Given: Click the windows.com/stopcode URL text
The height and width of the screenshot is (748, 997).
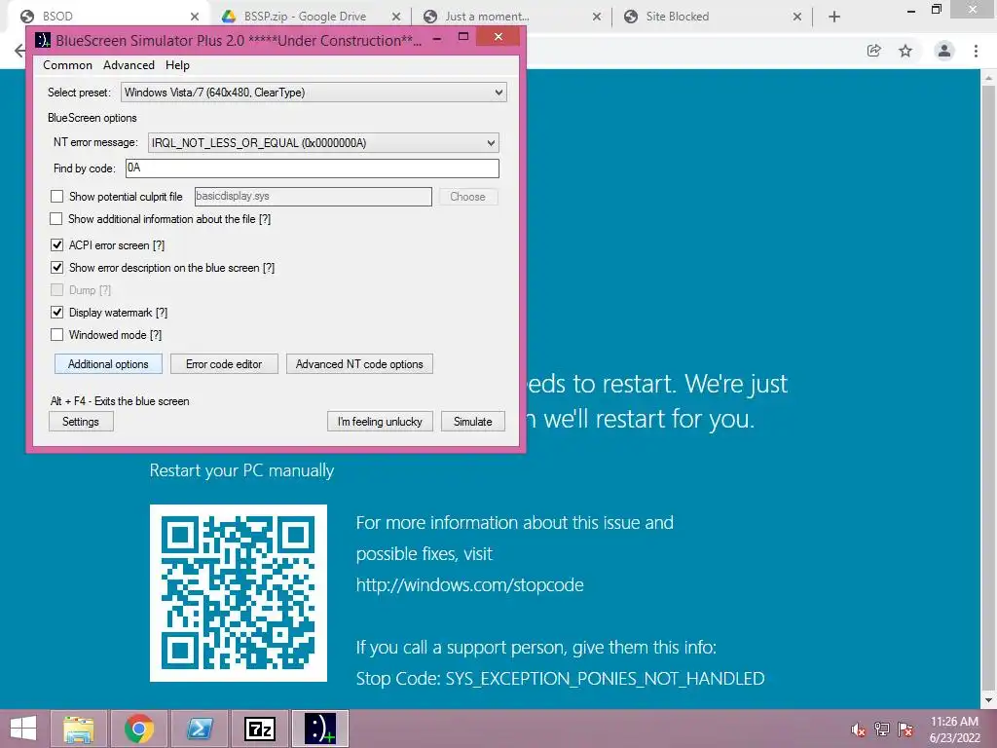Looking at the screenshot, I should pyautogui.click(x=469, y=584).
